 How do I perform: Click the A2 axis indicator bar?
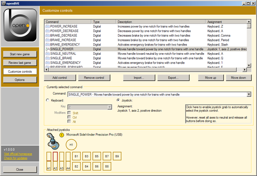tap(55, 161)
